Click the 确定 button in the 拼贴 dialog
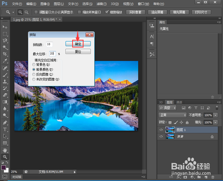 pyautogui.click(x=78, y=43)
